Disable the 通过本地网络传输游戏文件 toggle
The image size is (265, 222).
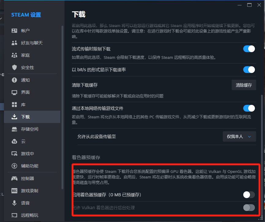249,108
